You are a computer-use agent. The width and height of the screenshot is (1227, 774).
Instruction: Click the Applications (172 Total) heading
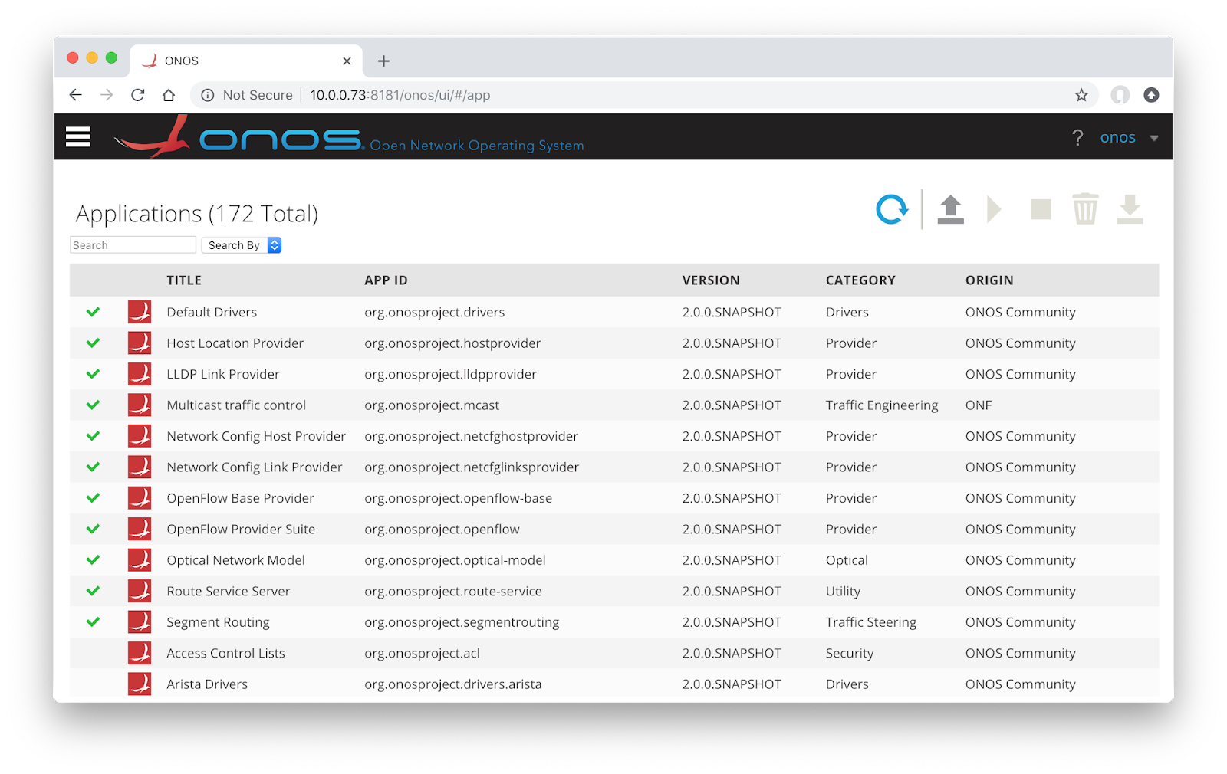[x=197, y=214]
